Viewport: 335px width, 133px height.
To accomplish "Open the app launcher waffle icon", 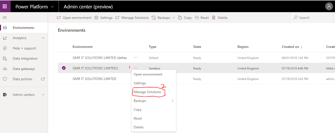I will click(5, 7).
